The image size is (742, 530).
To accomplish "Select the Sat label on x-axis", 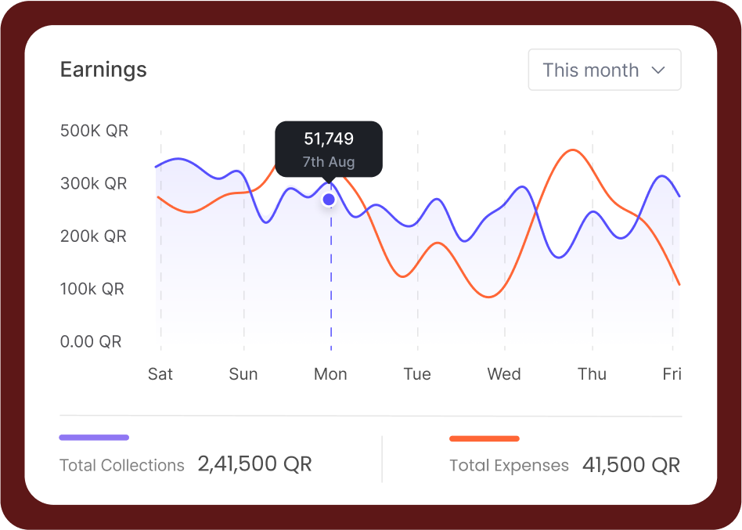I will (x=160, y=374).
